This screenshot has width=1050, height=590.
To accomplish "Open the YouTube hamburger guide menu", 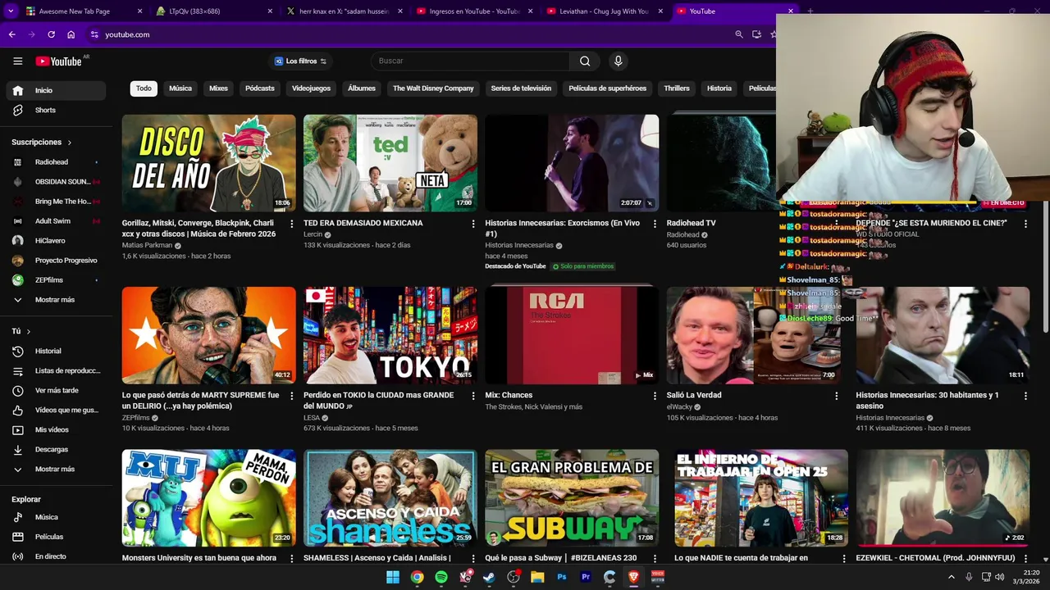I will point(17,61).
